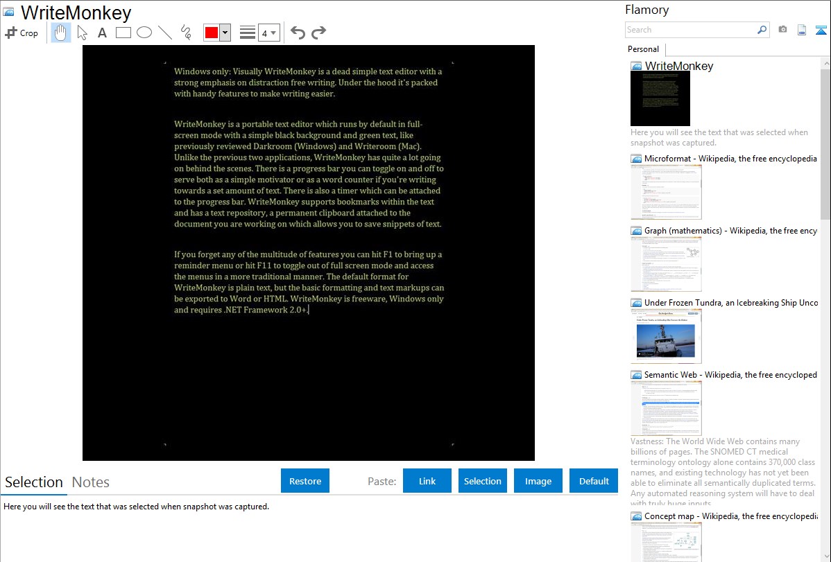This screenshot has height=562, width=831.
Task: Switch to the Selection tab
Action: click(x=34, y=482)
